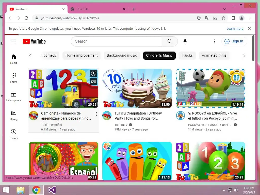Image resolution: width=260 pixels, height=195 pixels.
Task: Open POCOYÓ en ESPAÑOL fútbol video title
Action: coord(213,116)
